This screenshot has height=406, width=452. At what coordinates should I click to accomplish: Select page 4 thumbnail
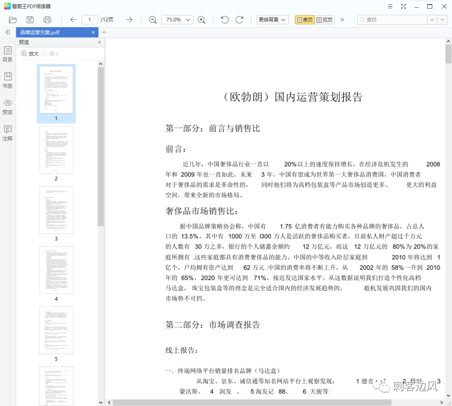(56, 270)
